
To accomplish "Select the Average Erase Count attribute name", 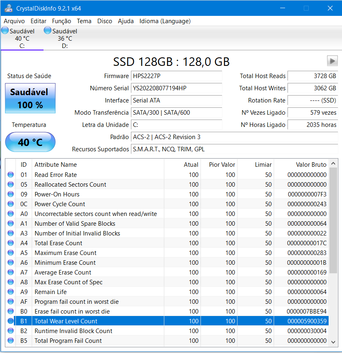I will click(63, 272).
